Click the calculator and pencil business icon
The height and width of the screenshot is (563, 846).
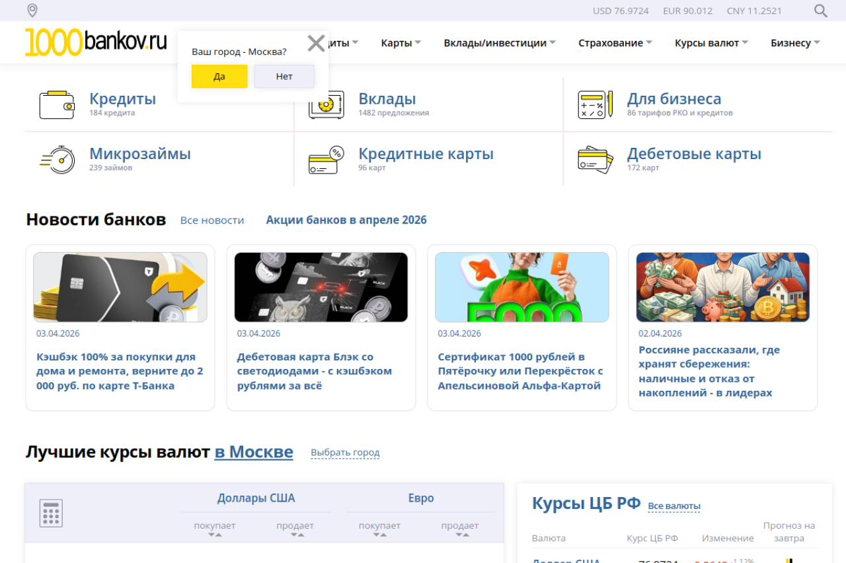coord(595,105)
